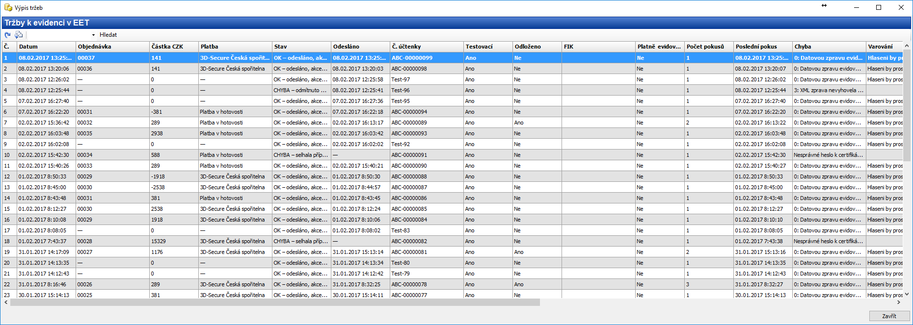Click the scroll left arrow at the bottom
Viewport: 913px width, 325px height.
pyautogui.click(x=6, y=302)
